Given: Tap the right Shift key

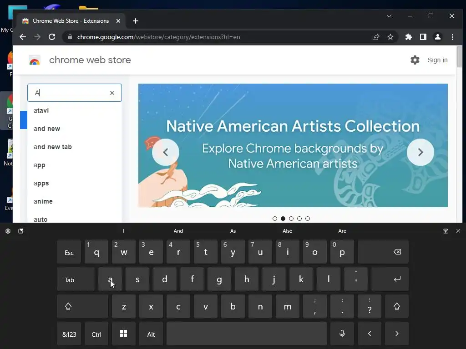Looking at the screenshot, I should (397, 307).
